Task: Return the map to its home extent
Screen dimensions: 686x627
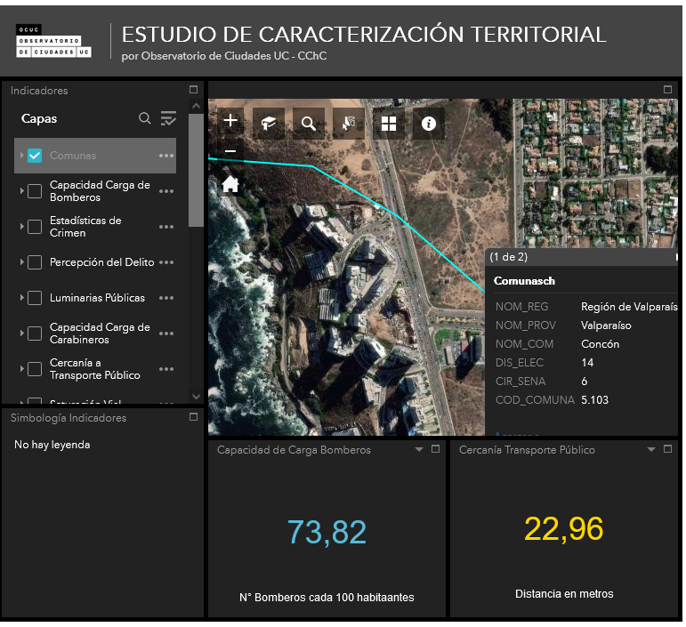Action: [x=230, y=184]
